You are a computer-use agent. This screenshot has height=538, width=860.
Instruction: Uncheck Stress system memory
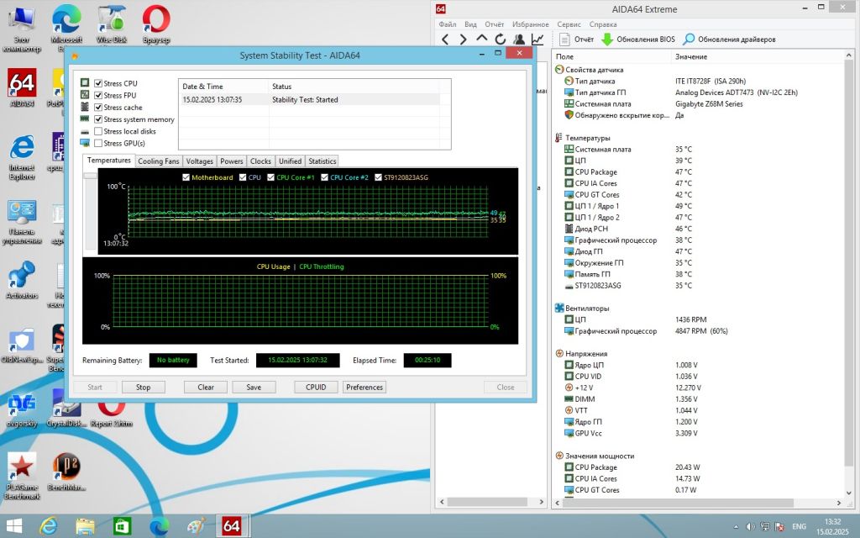(x=98, y=119)
